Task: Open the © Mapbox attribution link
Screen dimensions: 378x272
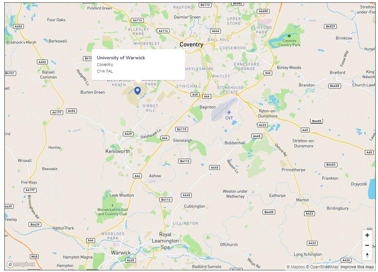Action: coord(295,267)
